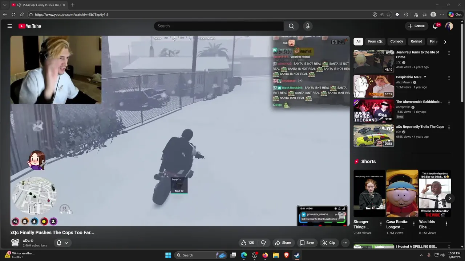465x261 pixels.
Task: Open the browser profile avatar icon
Action: pyautogui.click(x=433, y=14)
